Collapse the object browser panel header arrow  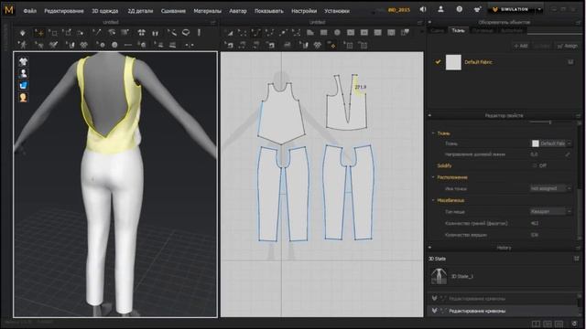tap(429, 22)
